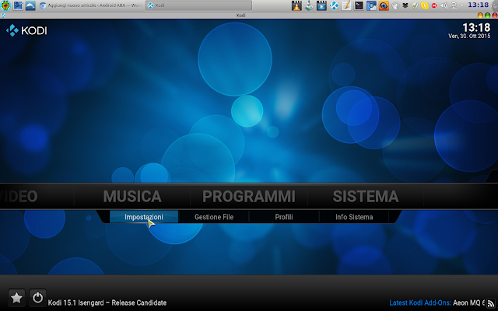Launch VLC from the panel
The image size is (498, 311).
(296, 5)
